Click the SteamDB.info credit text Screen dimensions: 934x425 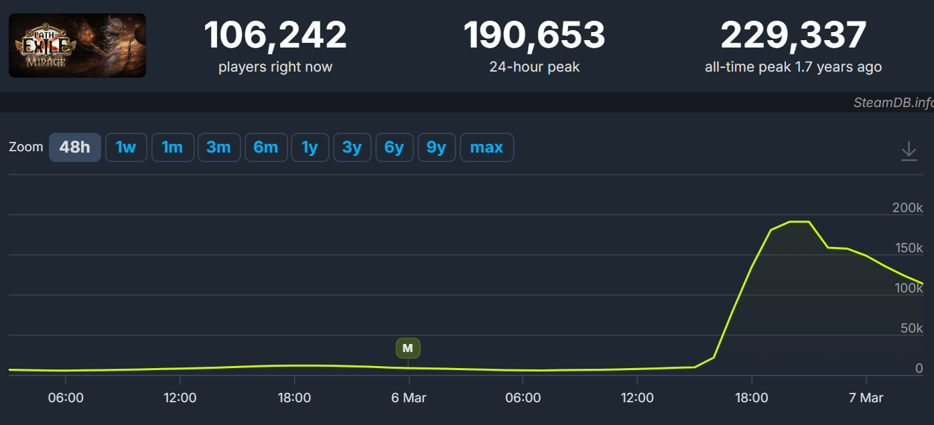coord(893,102)
